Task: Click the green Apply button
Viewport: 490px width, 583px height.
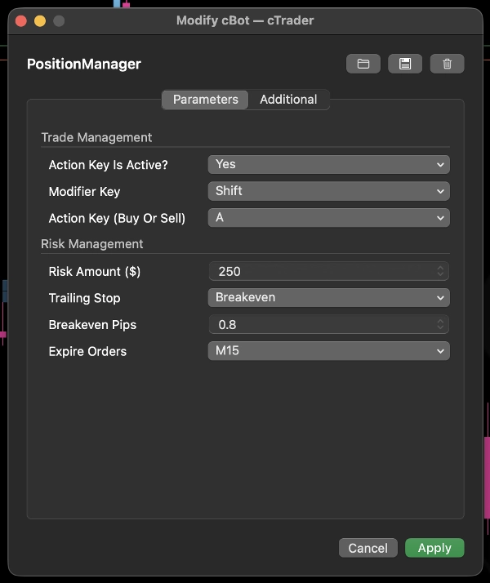Action: coord(434,548)
